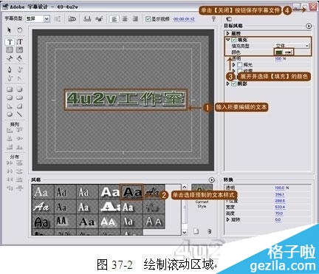Select the Pen tool
Viewport: 319px width, 274px height.
pos(10,69)
